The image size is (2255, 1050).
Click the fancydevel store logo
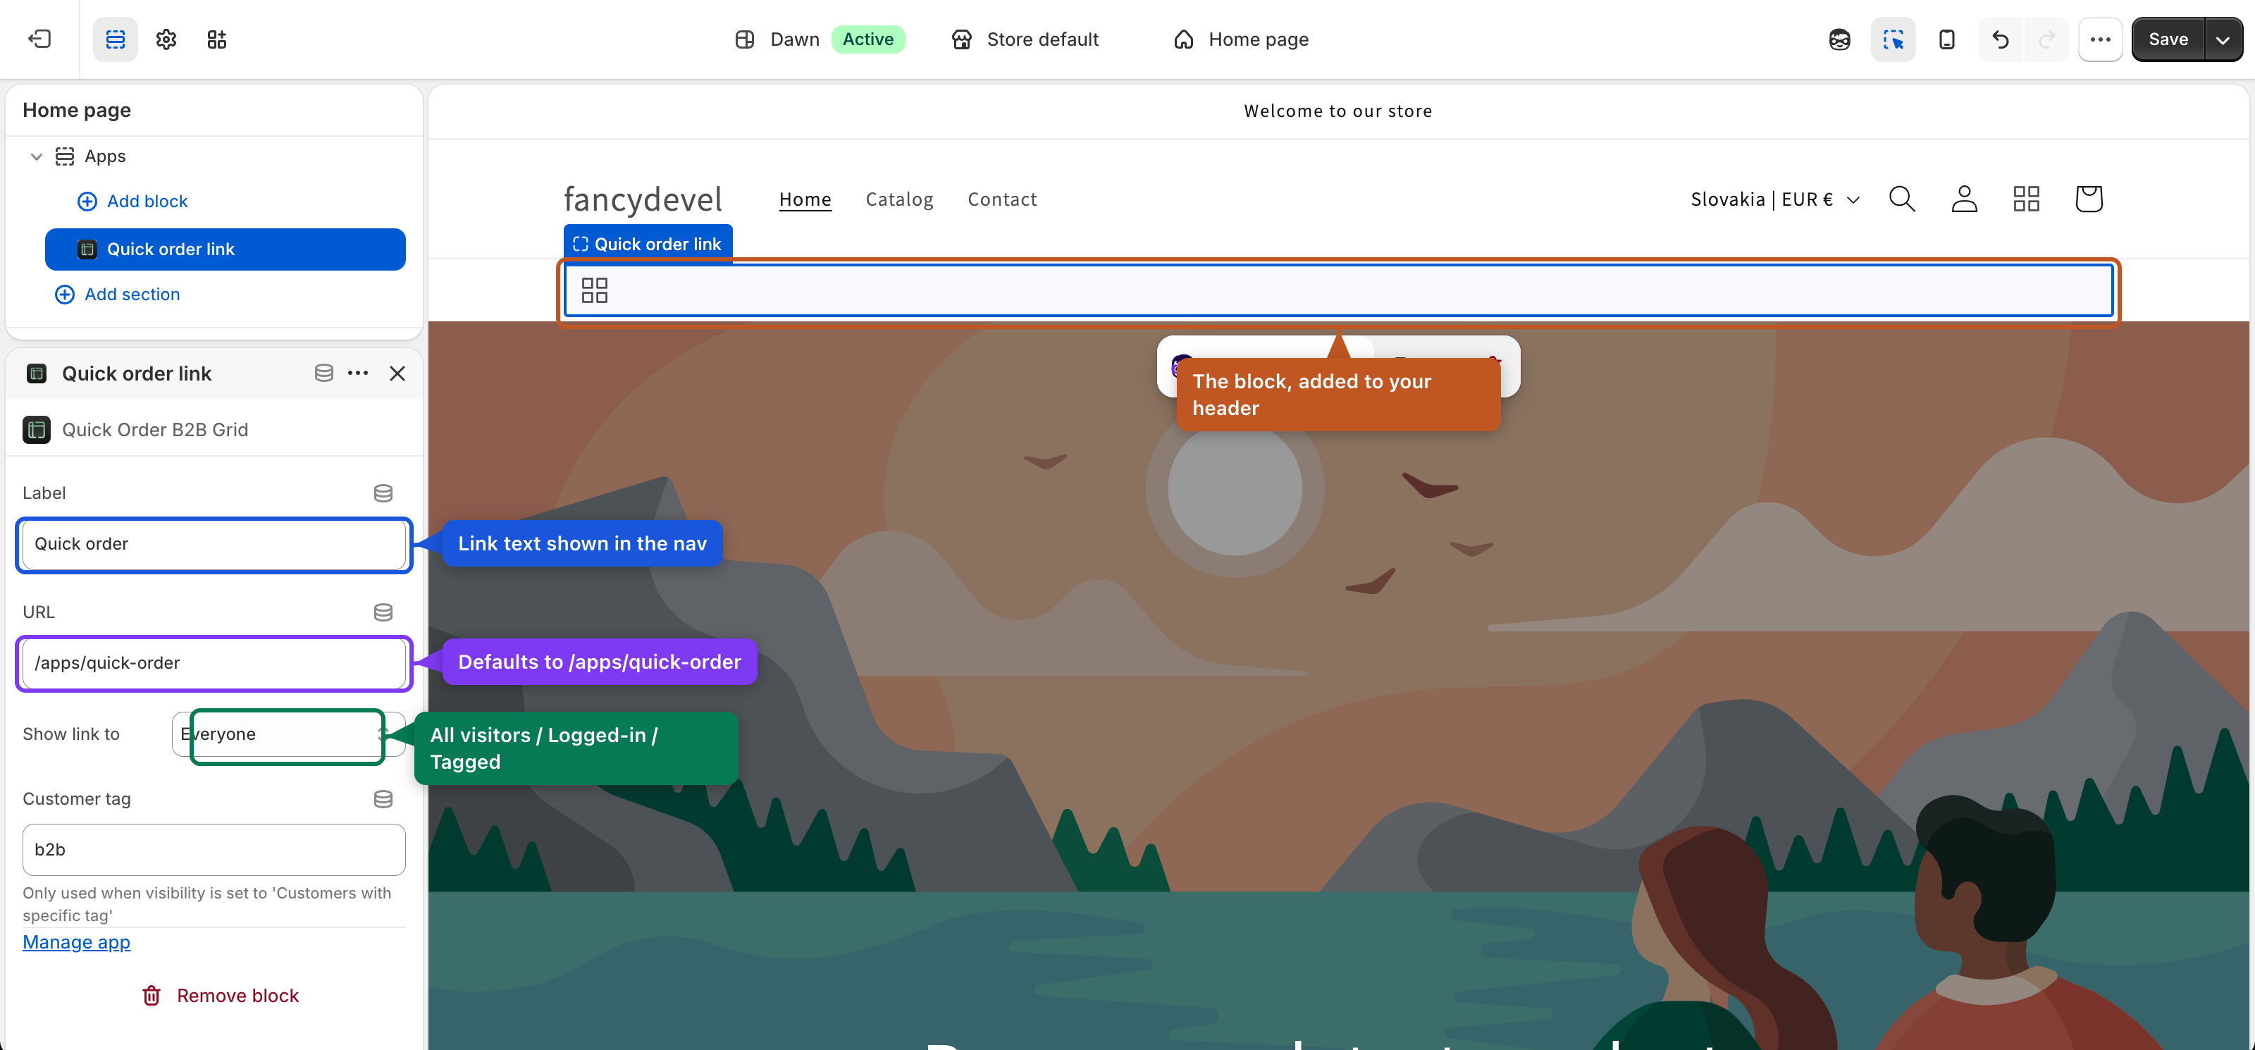(x=643, y=199)
